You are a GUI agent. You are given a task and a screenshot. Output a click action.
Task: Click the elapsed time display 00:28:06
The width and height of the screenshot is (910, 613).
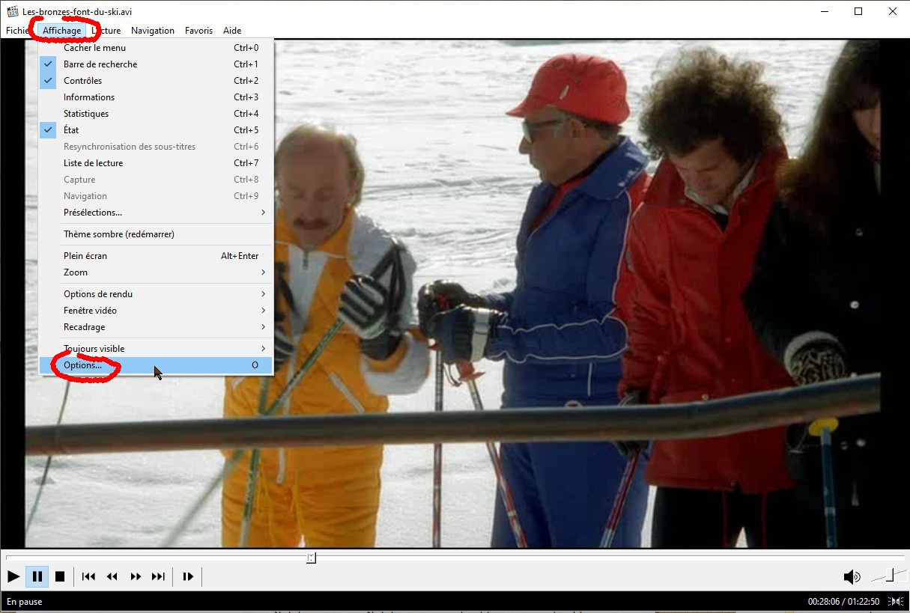[823, 602]
